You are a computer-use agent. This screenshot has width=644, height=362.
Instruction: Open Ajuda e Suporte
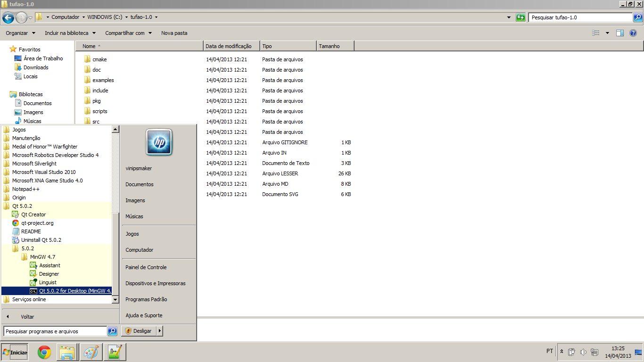(x=144, y=315)
